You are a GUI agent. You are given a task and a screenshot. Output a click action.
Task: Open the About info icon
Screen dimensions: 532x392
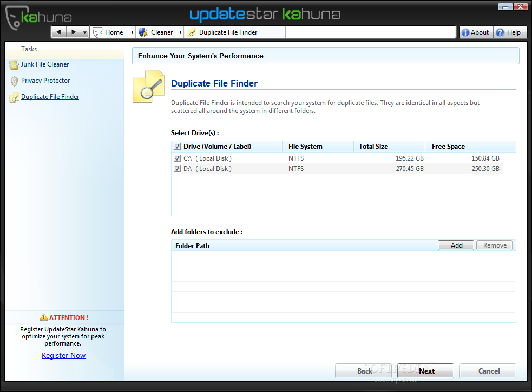pyautogui.click(x=465, y=32)
